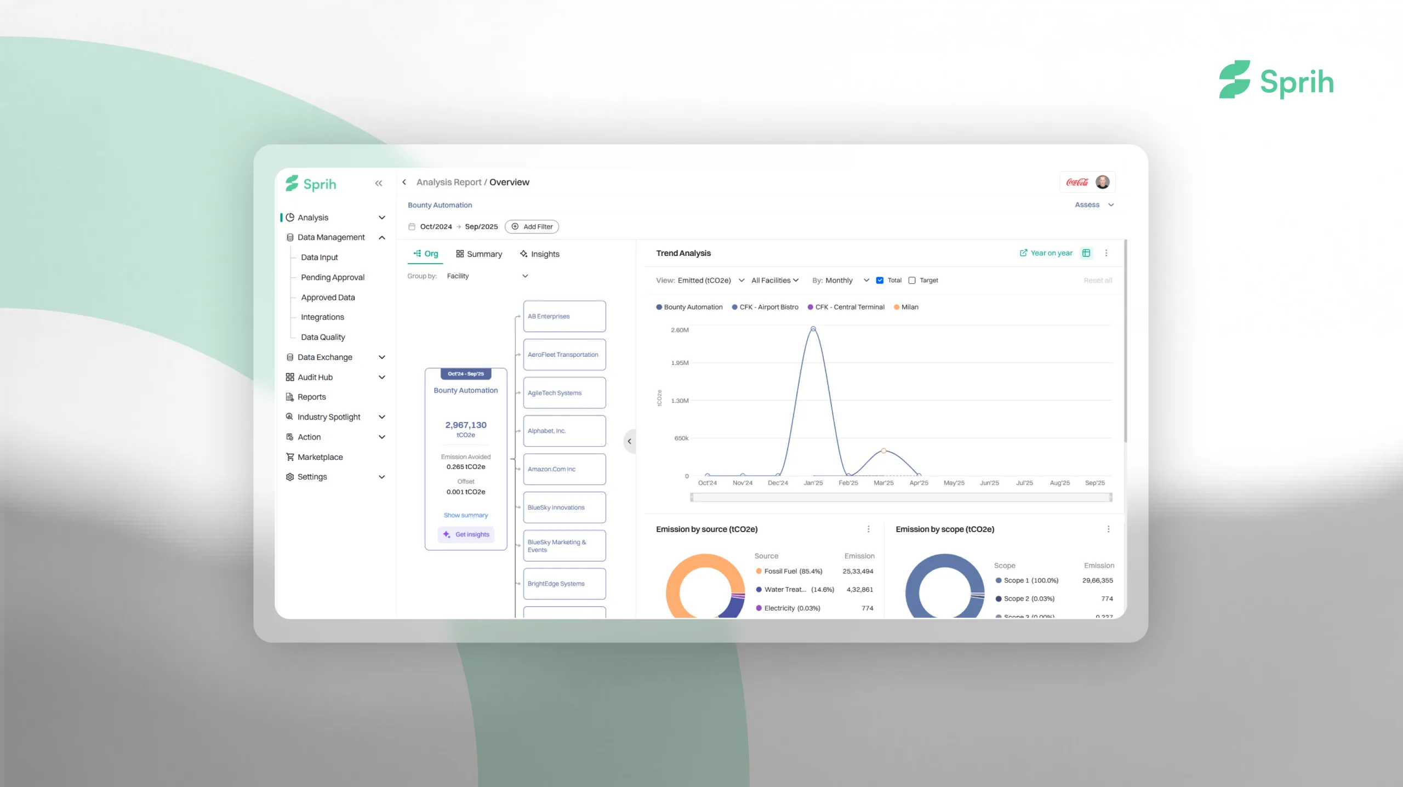Select Pending Approval under Data Management
The image size is (1403, 787).
tap(332, 277)
